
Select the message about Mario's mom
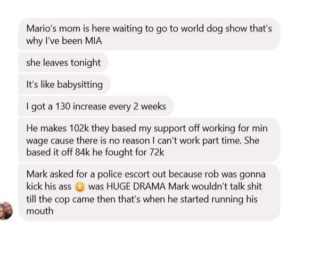click(150, 34)
